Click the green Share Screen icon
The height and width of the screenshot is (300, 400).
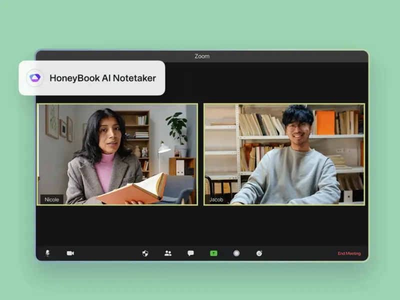coord(213,253)
